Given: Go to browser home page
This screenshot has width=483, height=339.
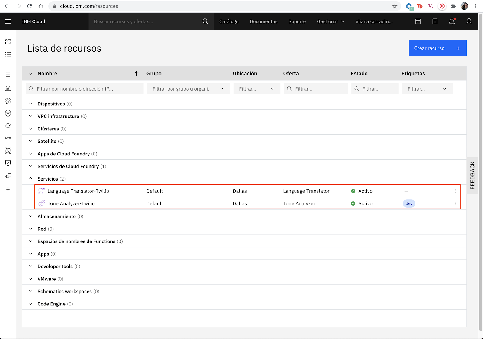Looking at the screenshot, I should (41, 6).
